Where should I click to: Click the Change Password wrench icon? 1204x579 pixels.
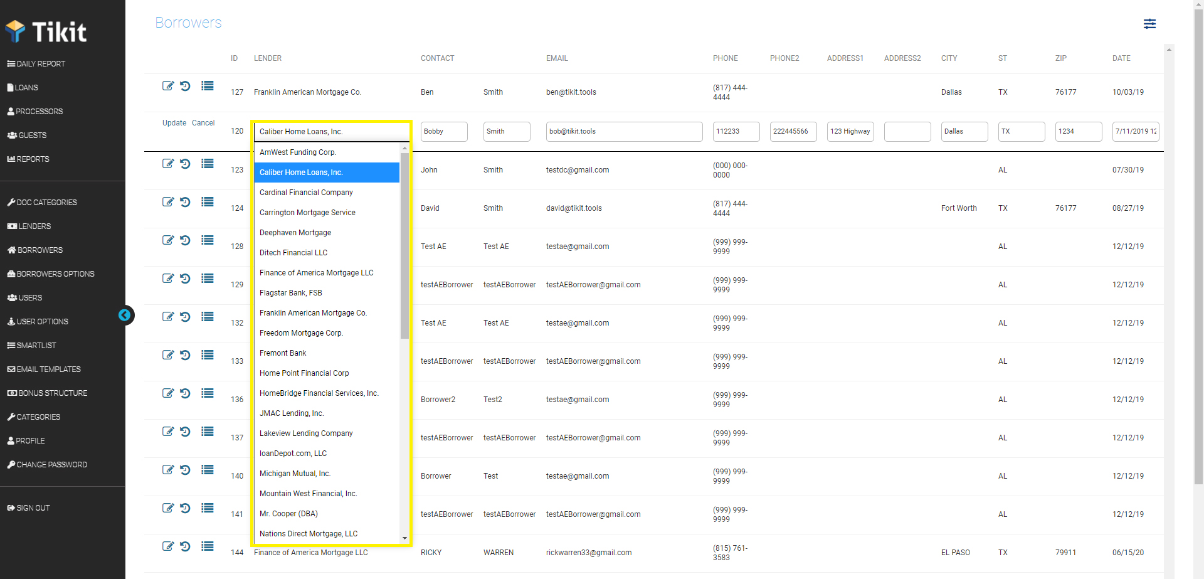[11, 464]
